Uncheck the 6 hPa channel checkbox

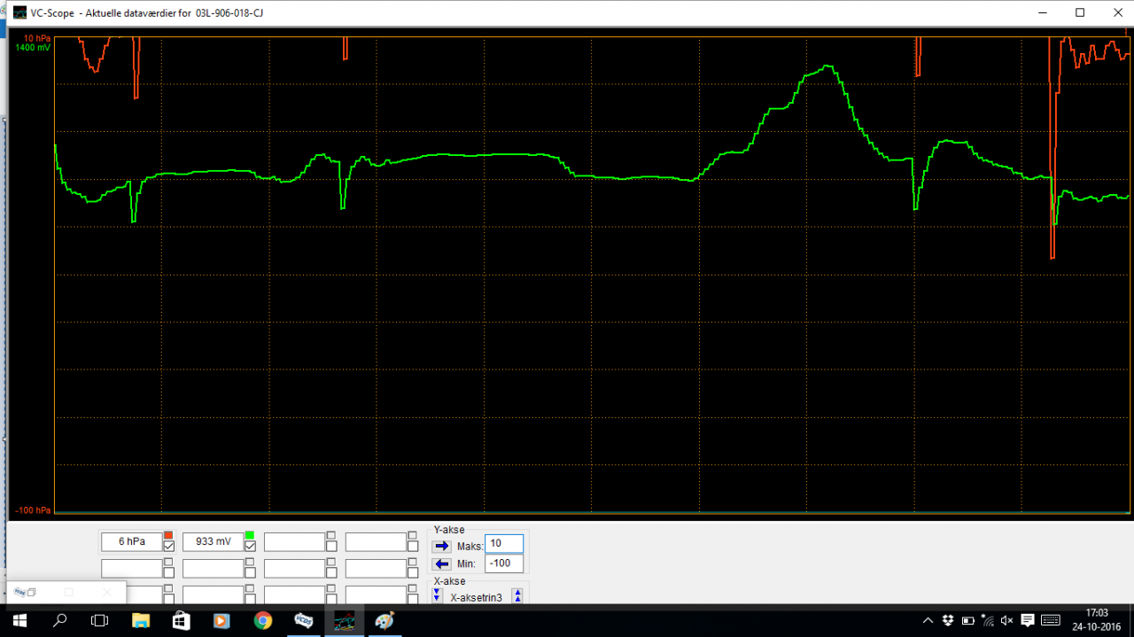[168, 546]
